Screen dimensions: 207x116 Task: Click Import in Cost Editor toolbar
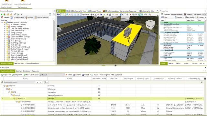[x=95, y=75]
